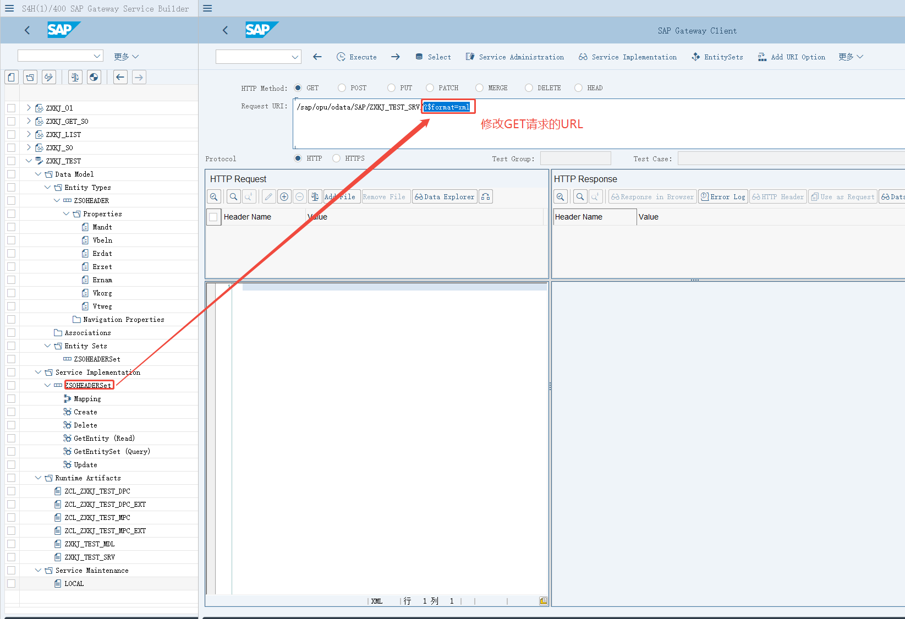Click the create new project icon in Service Builder
This screenshot has height=619, width=905.
point(12,78)
